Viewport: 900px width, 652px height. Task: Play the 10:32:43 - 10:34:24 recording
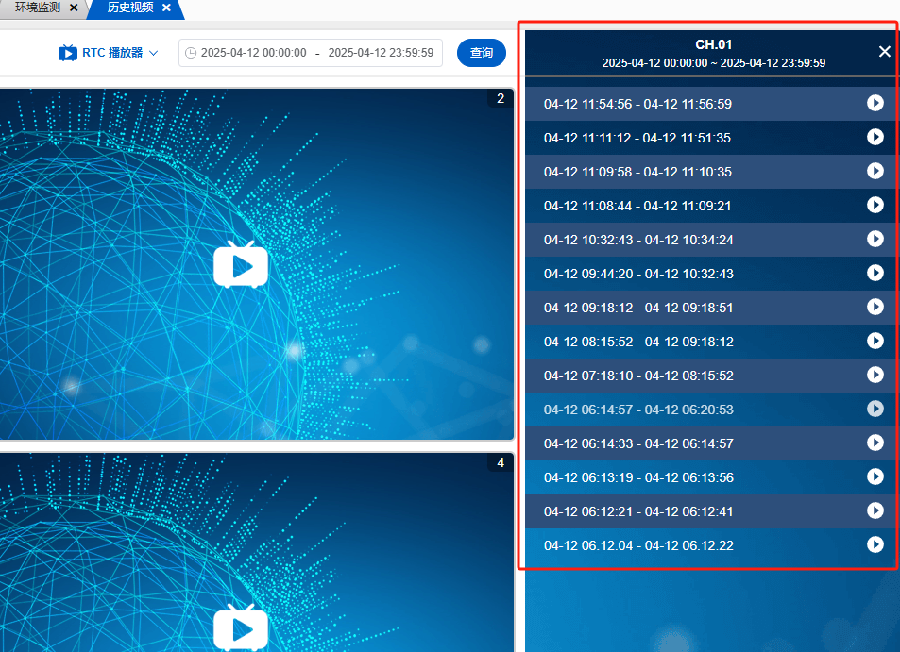click(875, 239)
